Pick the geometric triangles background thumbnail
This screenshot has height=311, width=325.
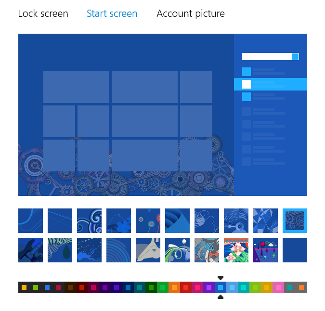[265, 220]
